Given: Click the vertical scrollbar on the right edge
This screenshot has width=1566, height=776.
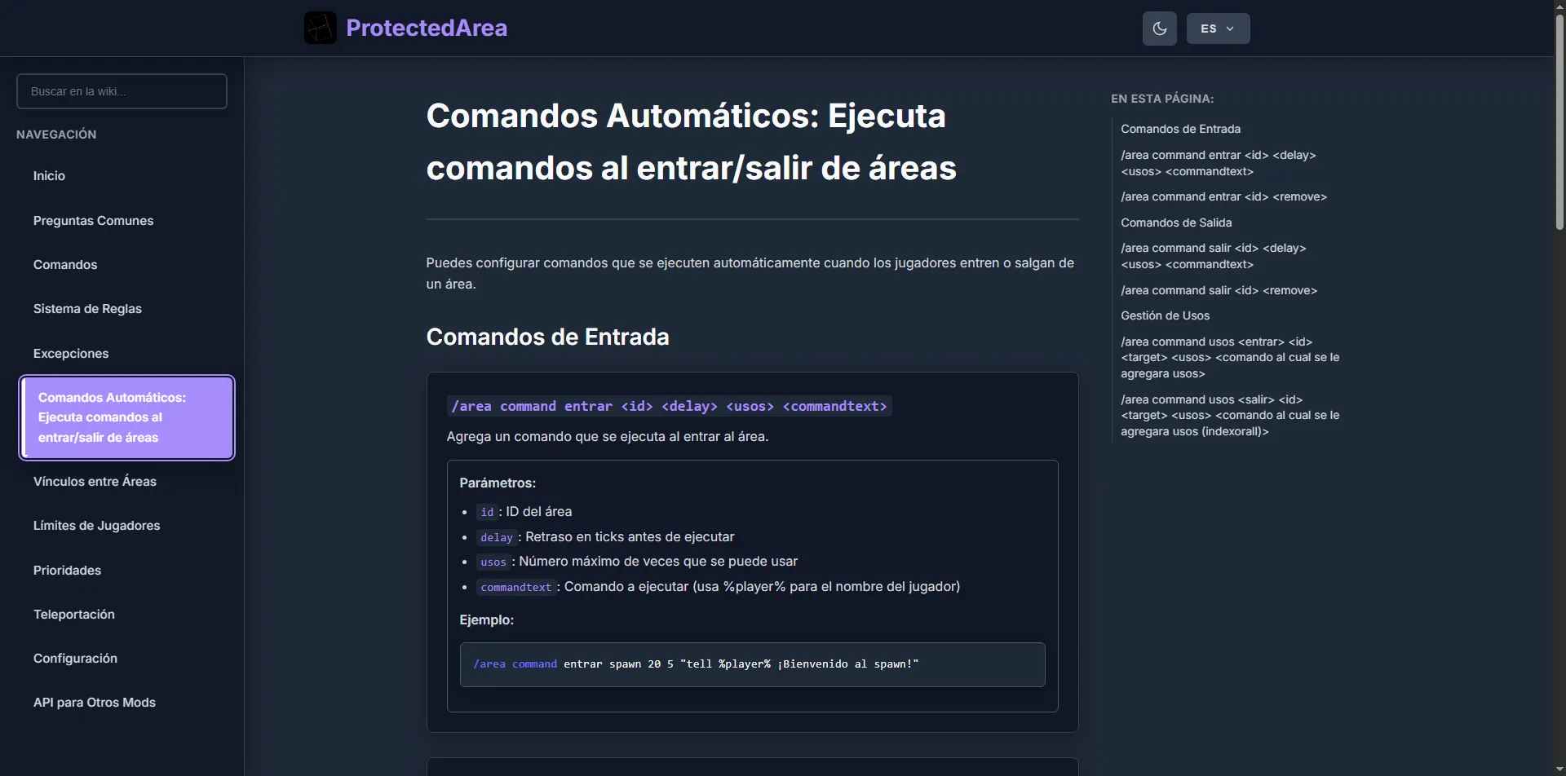Looking at the screenshot, I should (1559, 122).
